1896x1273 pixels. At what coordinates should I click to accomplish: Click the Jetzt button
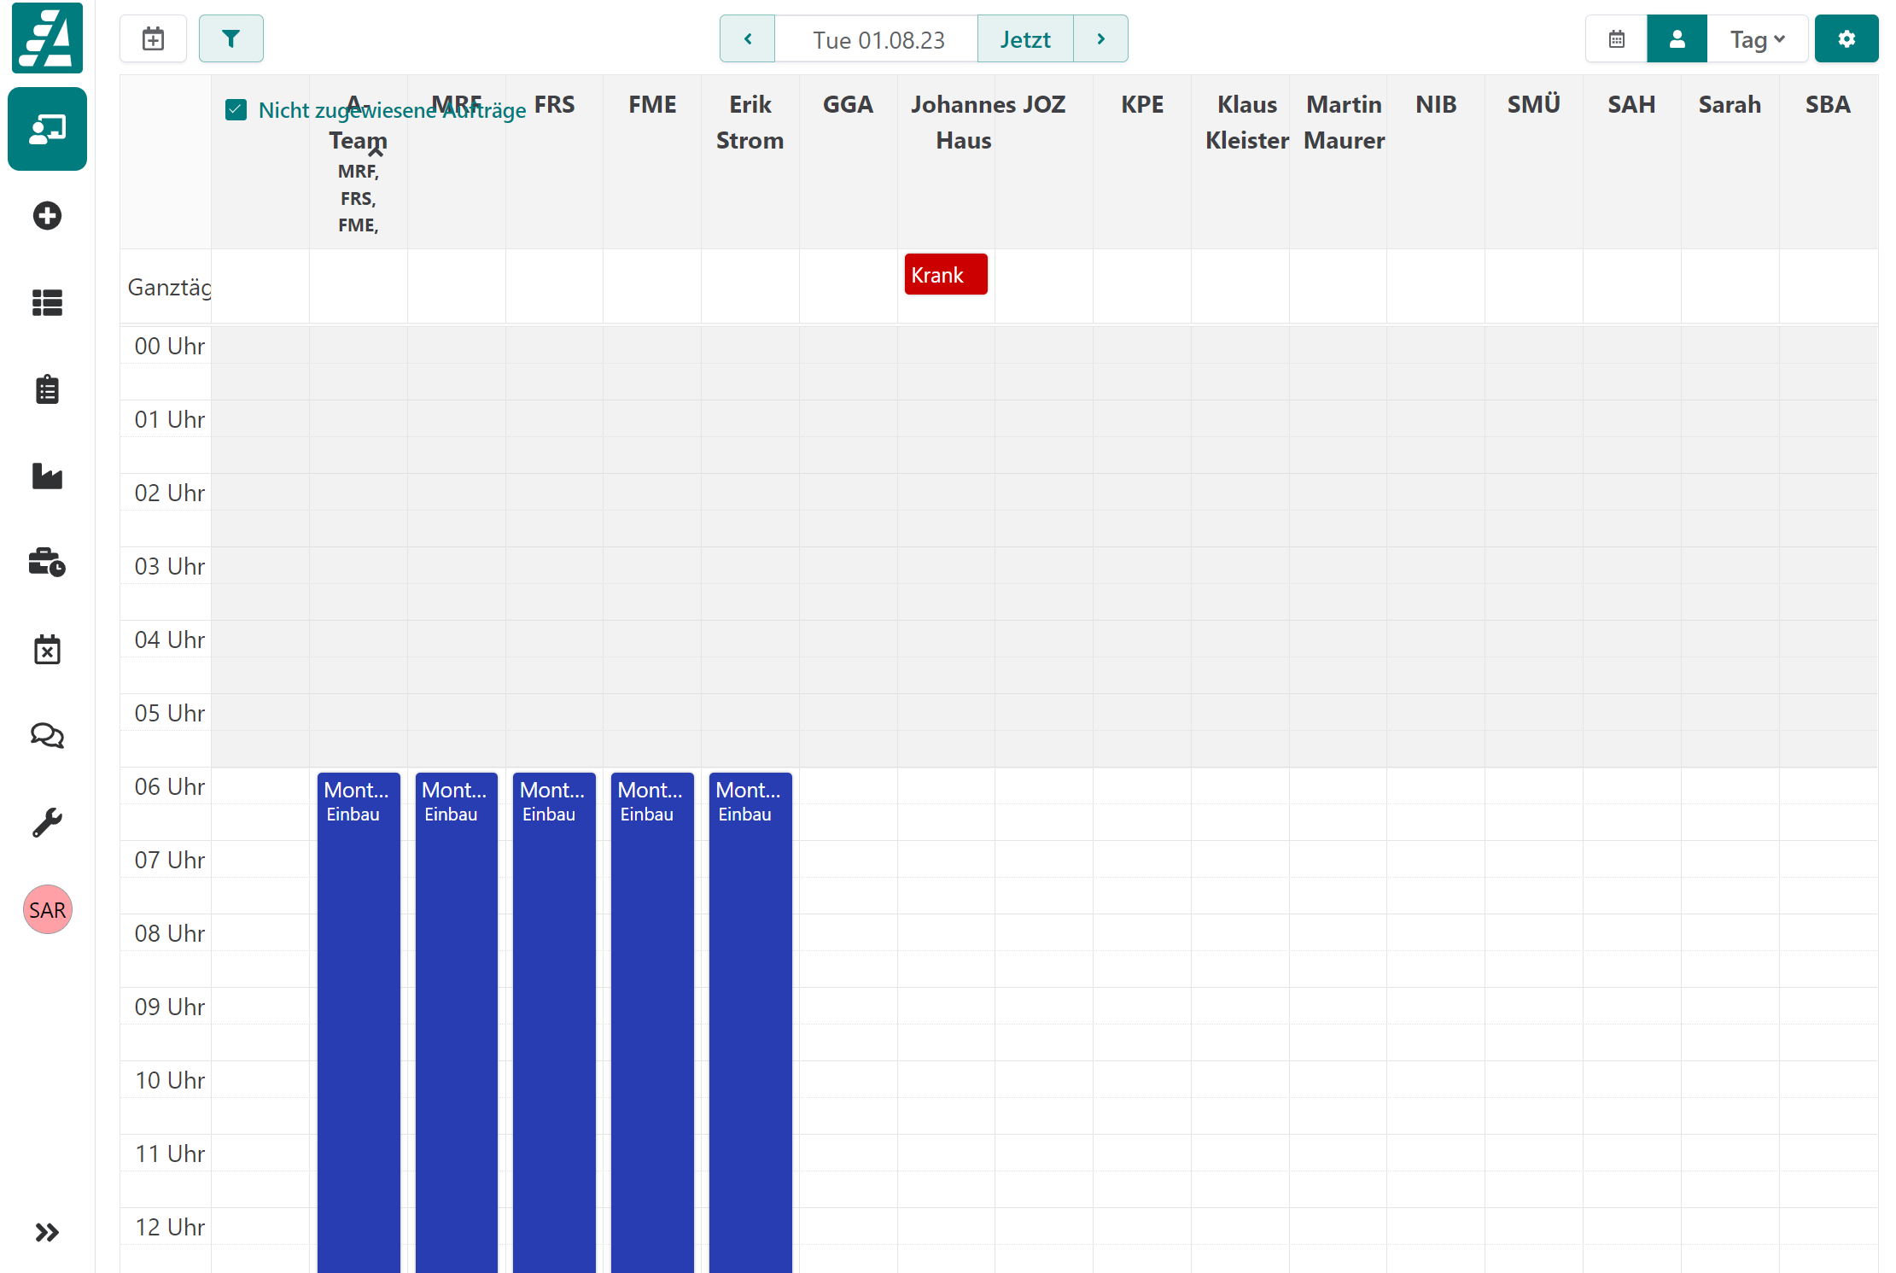[x=1024, y=38]
